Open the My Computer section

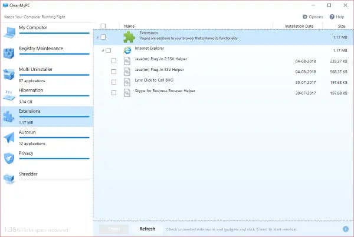coord(47,33)
